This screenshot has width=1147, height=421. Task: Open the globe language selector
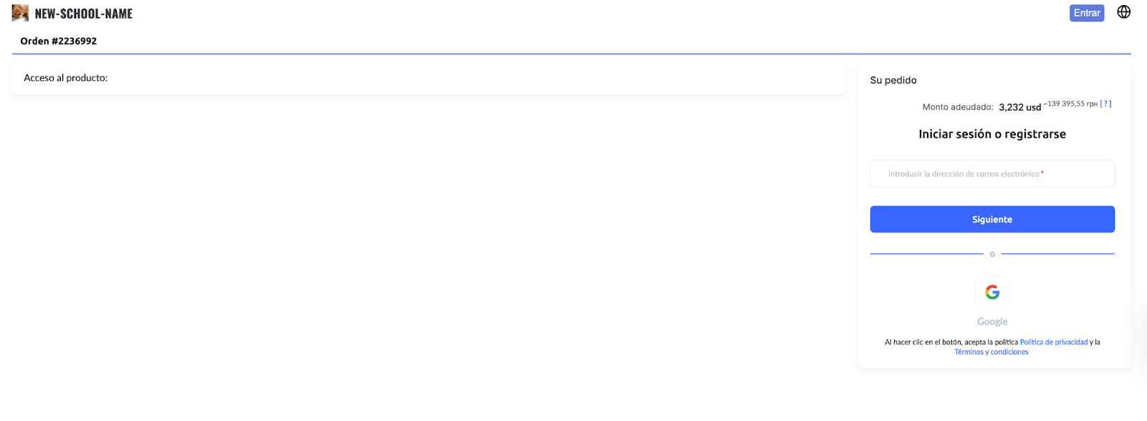click(x=1123, y=12)
